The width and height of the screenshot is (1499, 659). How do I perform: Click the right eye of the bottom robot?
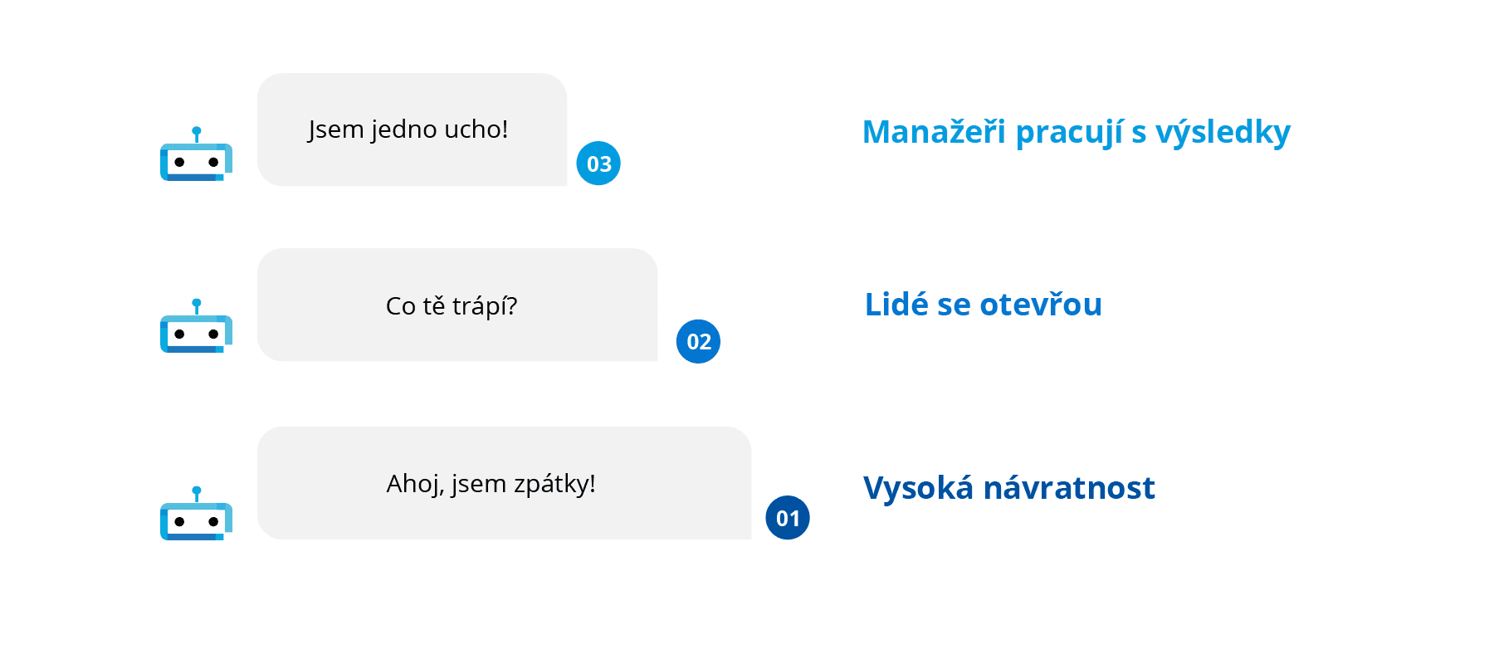(x=213, y=522)
